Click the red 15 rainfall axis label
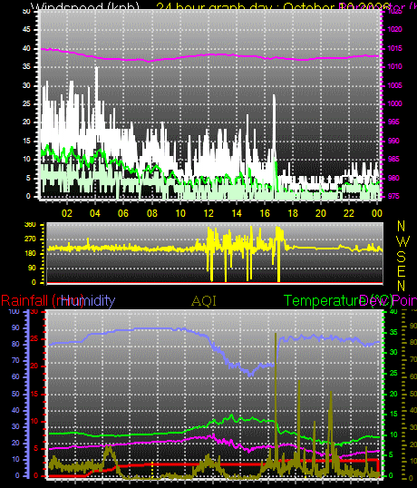Viewport: 417px width, 488px height. (x=34, y=394)
